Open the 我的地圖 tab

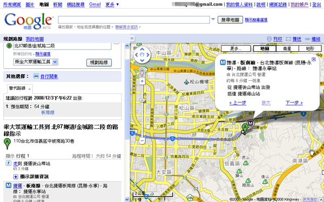coord(35,39)
